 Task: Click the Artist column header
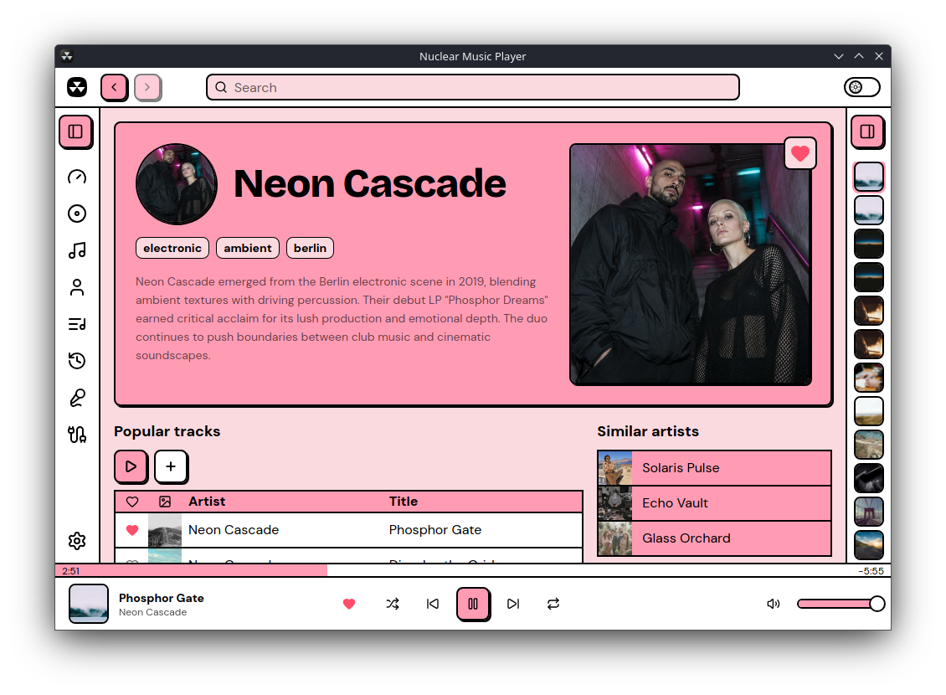click(x=206, y=502)
